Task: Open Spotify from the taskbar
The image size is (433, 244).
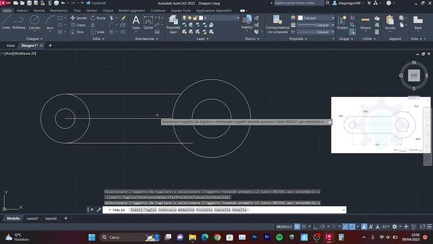Action: pyautogui.click(x=279, y=237)
